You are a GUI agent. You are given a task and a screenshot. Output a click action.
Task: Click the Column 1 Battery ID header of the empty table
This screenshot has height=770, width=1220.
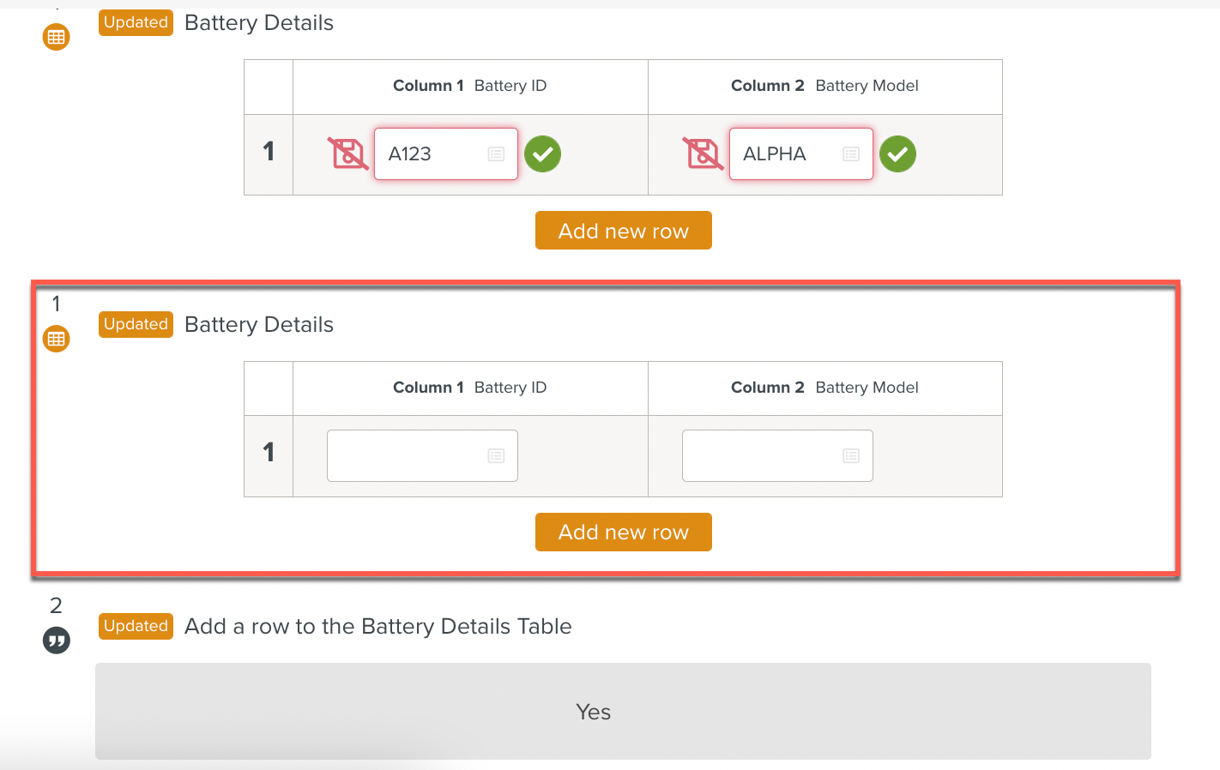coord(469,388)
